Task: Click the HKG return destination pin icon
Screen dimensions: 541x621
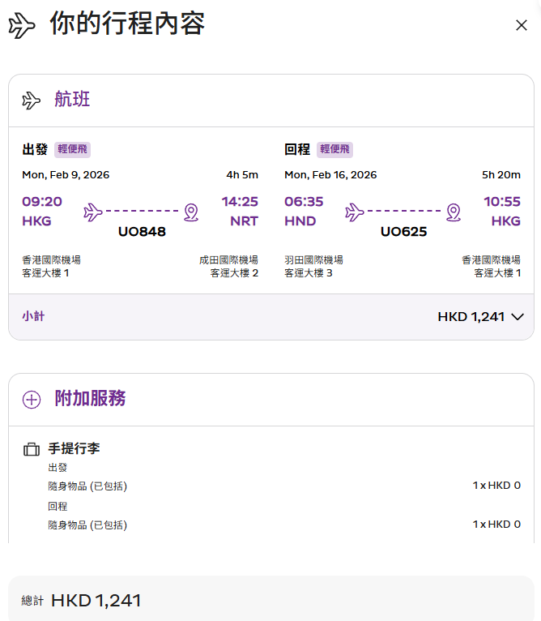Action: 454,212
